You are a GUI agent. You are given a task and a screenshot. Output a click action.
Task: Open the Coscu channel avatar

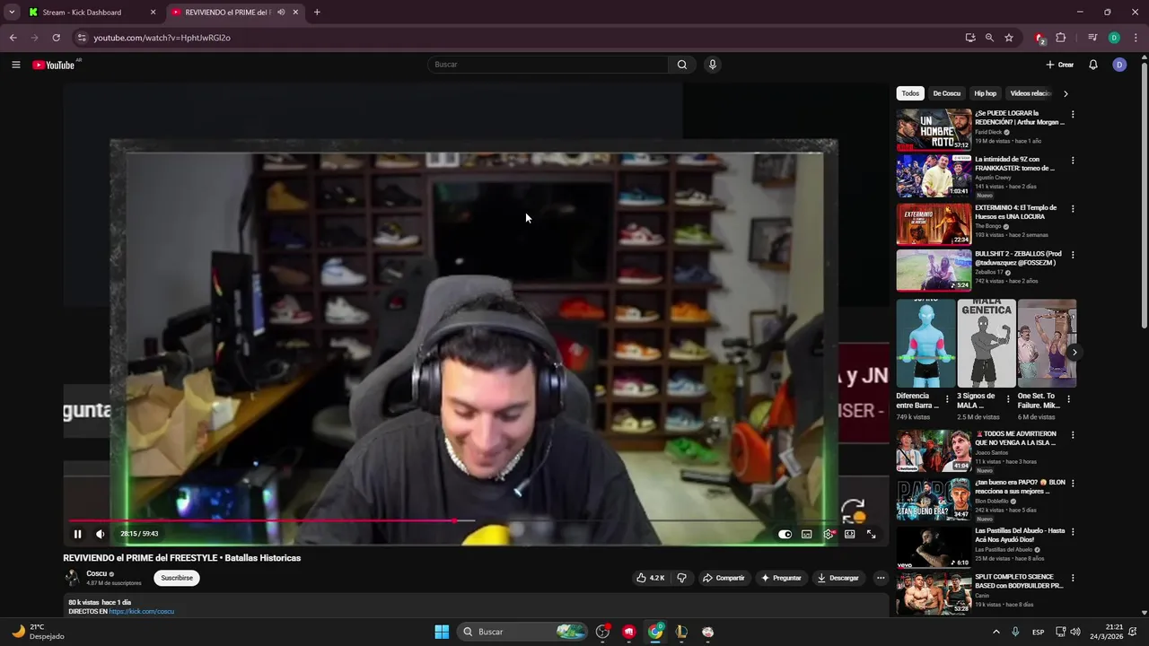pyautogui.click(x=71, y=578)
